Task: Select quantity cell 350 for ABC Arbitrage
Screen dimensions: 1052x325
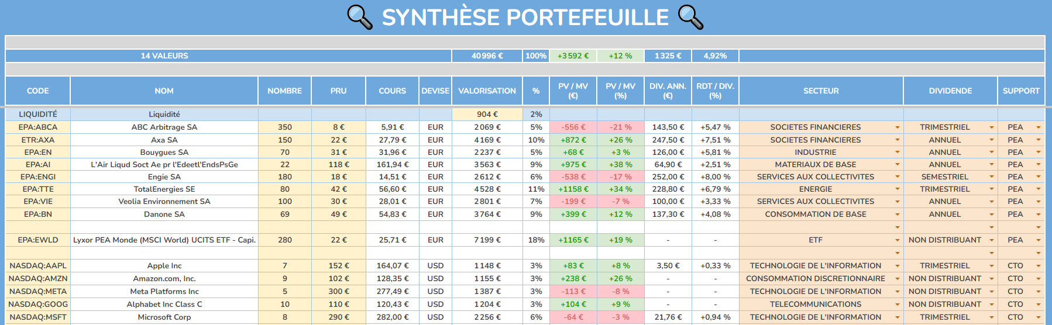Action: pyautogui.click(x=285, y=127)
